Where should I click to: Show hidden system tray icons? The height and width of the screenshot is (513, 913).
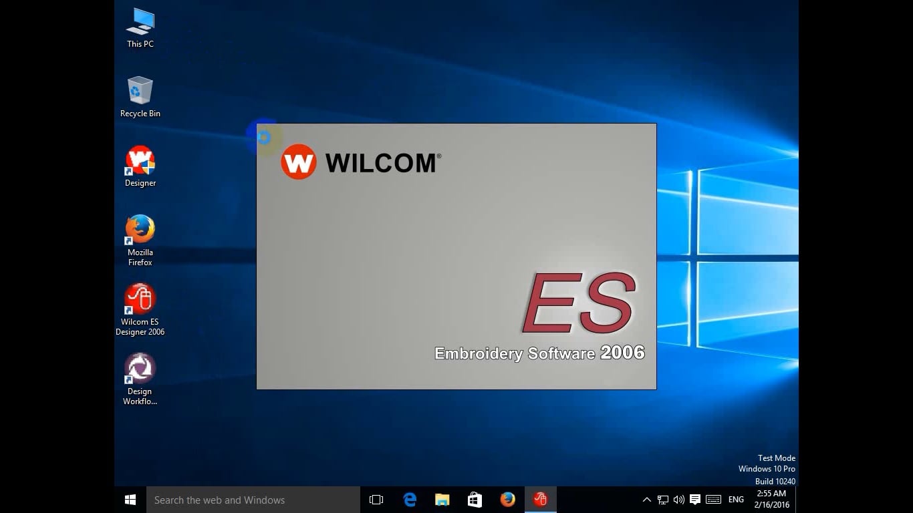pos(646,500)
